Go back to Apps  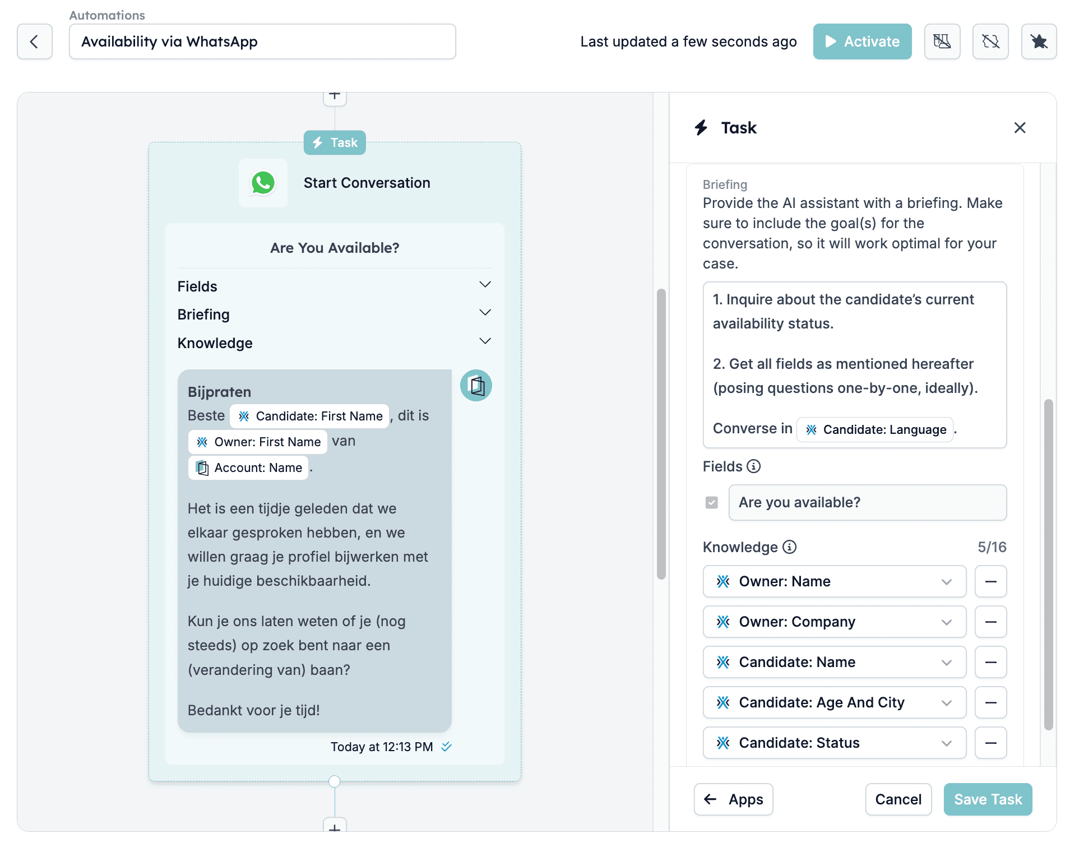point(733,799)
